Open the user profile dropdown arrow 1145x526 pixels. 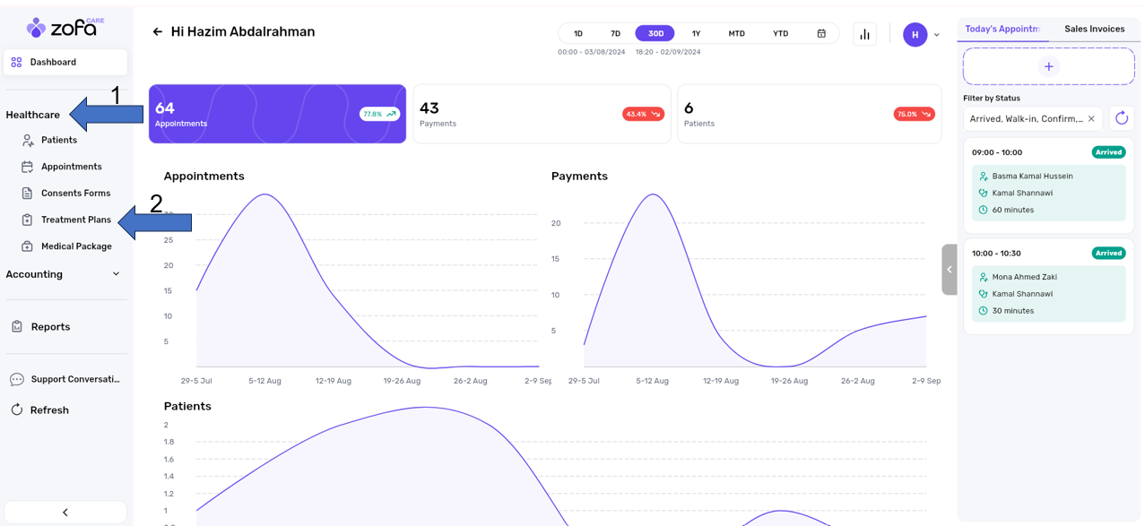(x=937, y=35)
